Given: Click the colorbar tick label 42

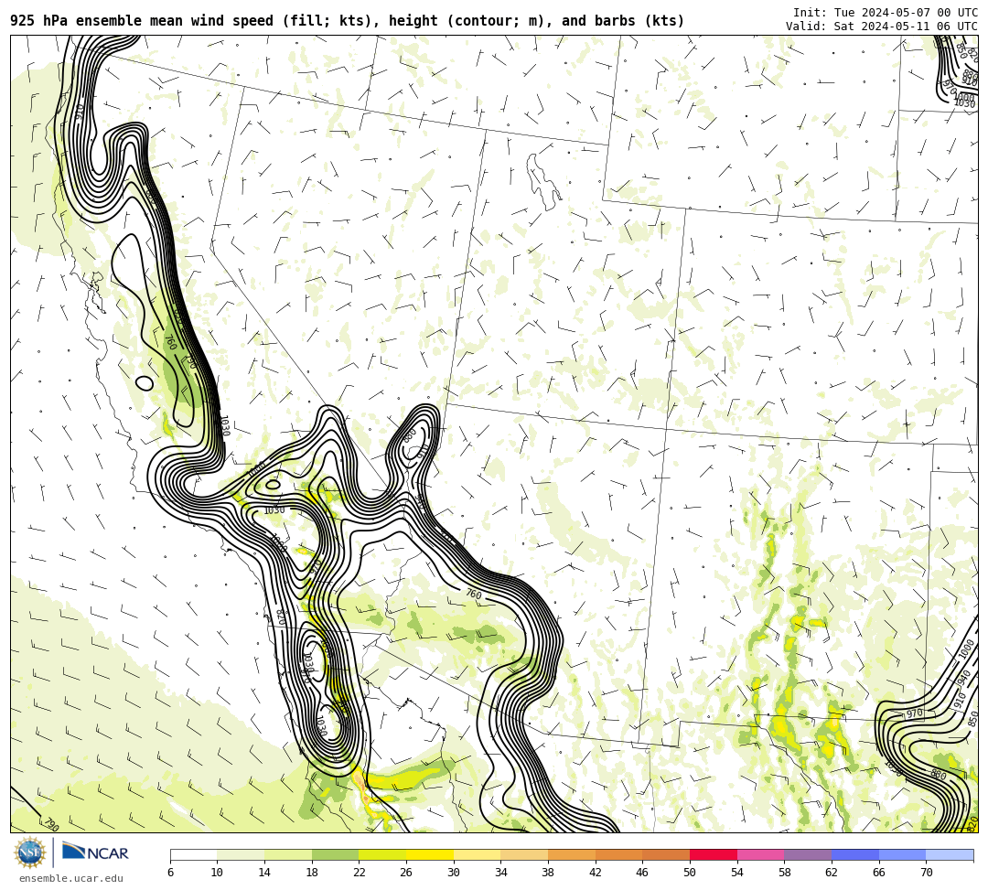Looking at the screenshot, I should (x=596, y=873).
